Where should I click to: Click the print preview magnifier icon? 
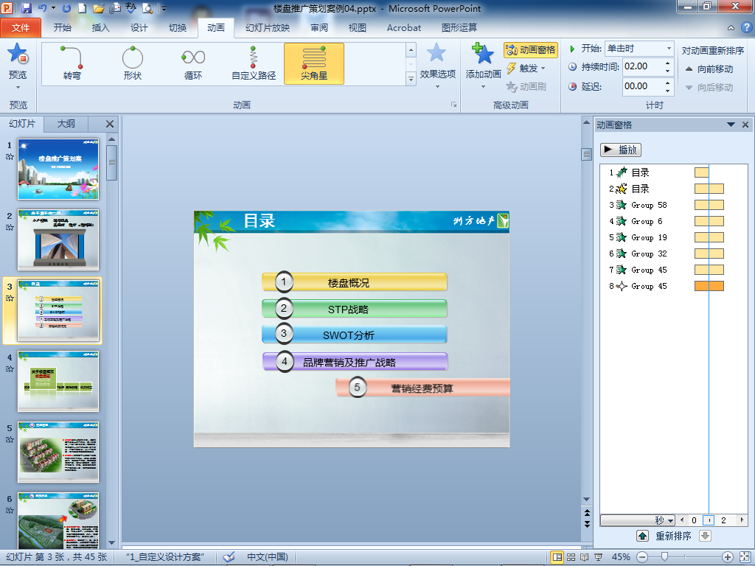147,8
